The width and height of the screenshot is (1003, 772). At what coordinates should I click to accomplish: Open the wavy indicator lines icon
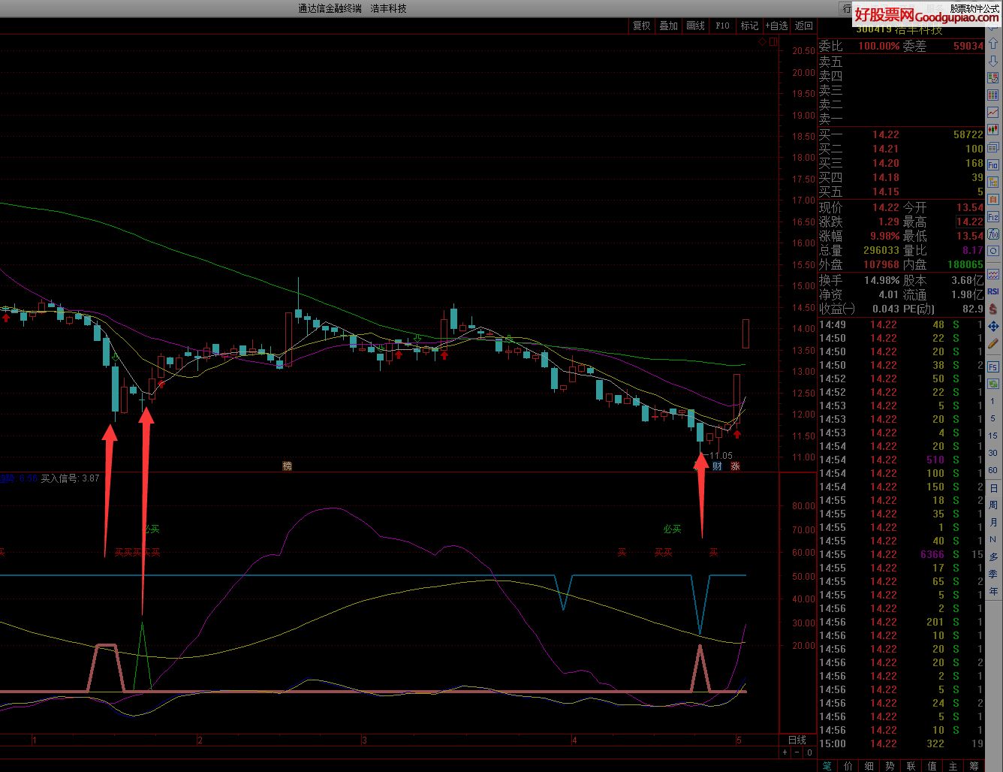point(993,273)
